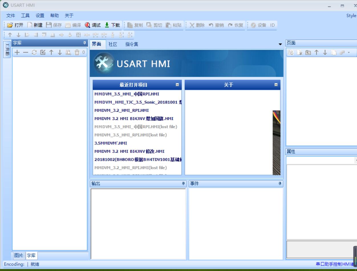Click the edit icon in 字库 panel
Image resolution: width=357 pixels, height=271 pixels.
(43, 52)
